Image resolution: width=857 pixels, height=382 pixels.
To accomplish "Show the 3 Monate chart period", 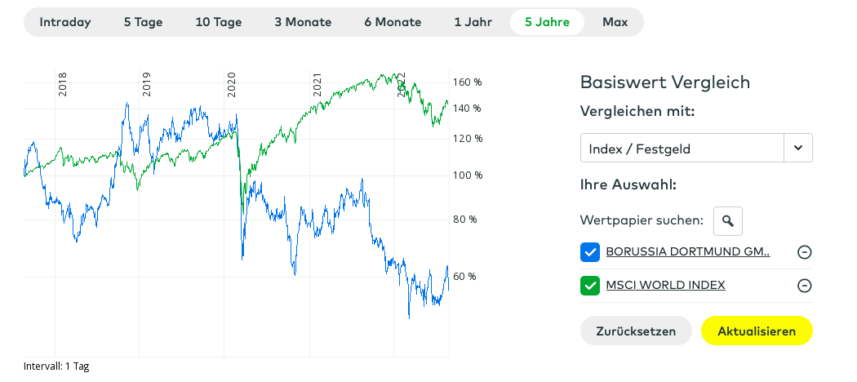I will tap(303, 22).
